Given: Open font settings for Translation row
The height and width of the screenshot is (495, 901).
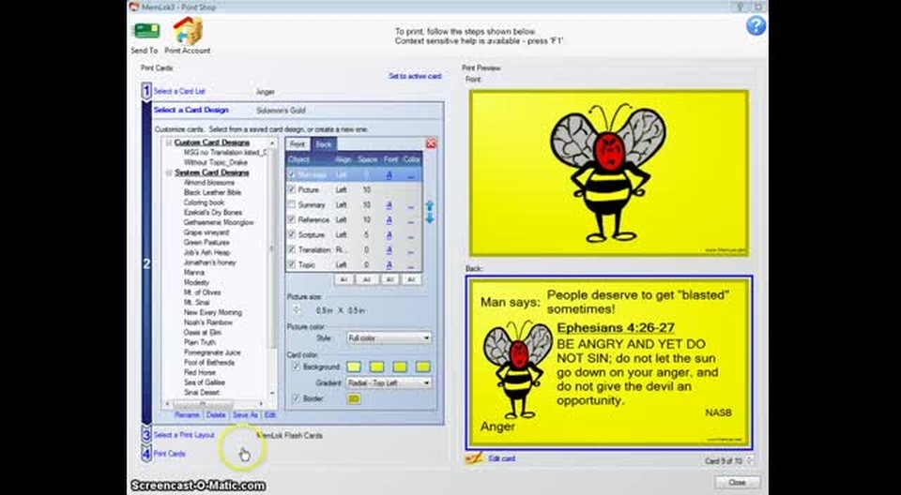Looking at the screenshot, I should [x=389, y=249].
